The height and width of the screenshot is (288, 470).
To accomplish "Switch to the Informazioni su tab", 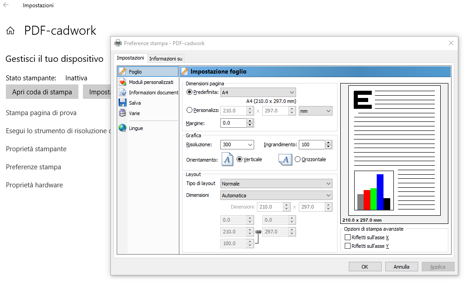I will click(166, 59).
